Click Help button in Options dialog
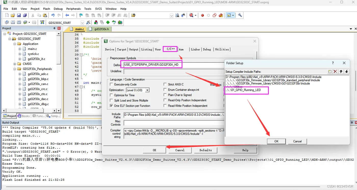Screen dimensions: 357x190 point(245,150)
